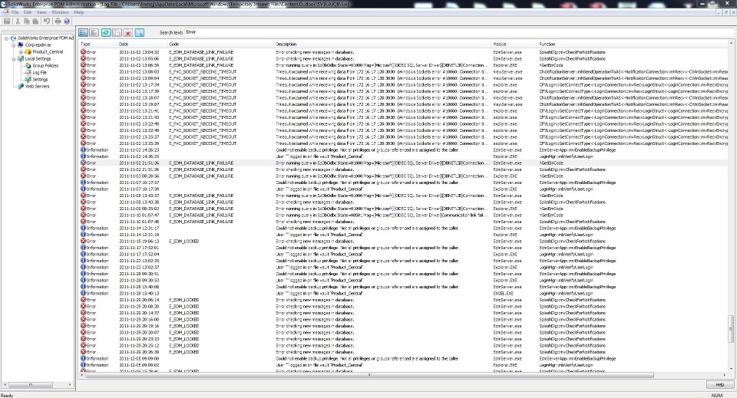This screenshot has width=737, height=398.
Task: Click information icon of row 2011-12-05 09:09:00
Action: [83, 359]
